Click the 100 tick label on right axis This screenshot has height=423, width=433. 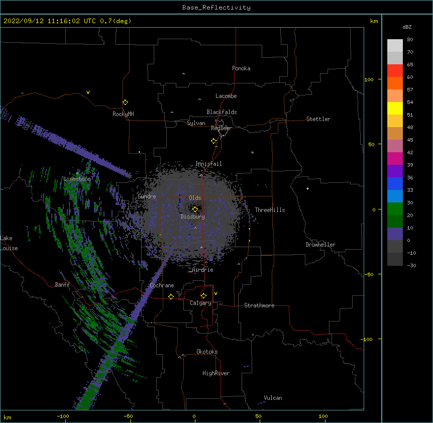(x=369, y=79)
